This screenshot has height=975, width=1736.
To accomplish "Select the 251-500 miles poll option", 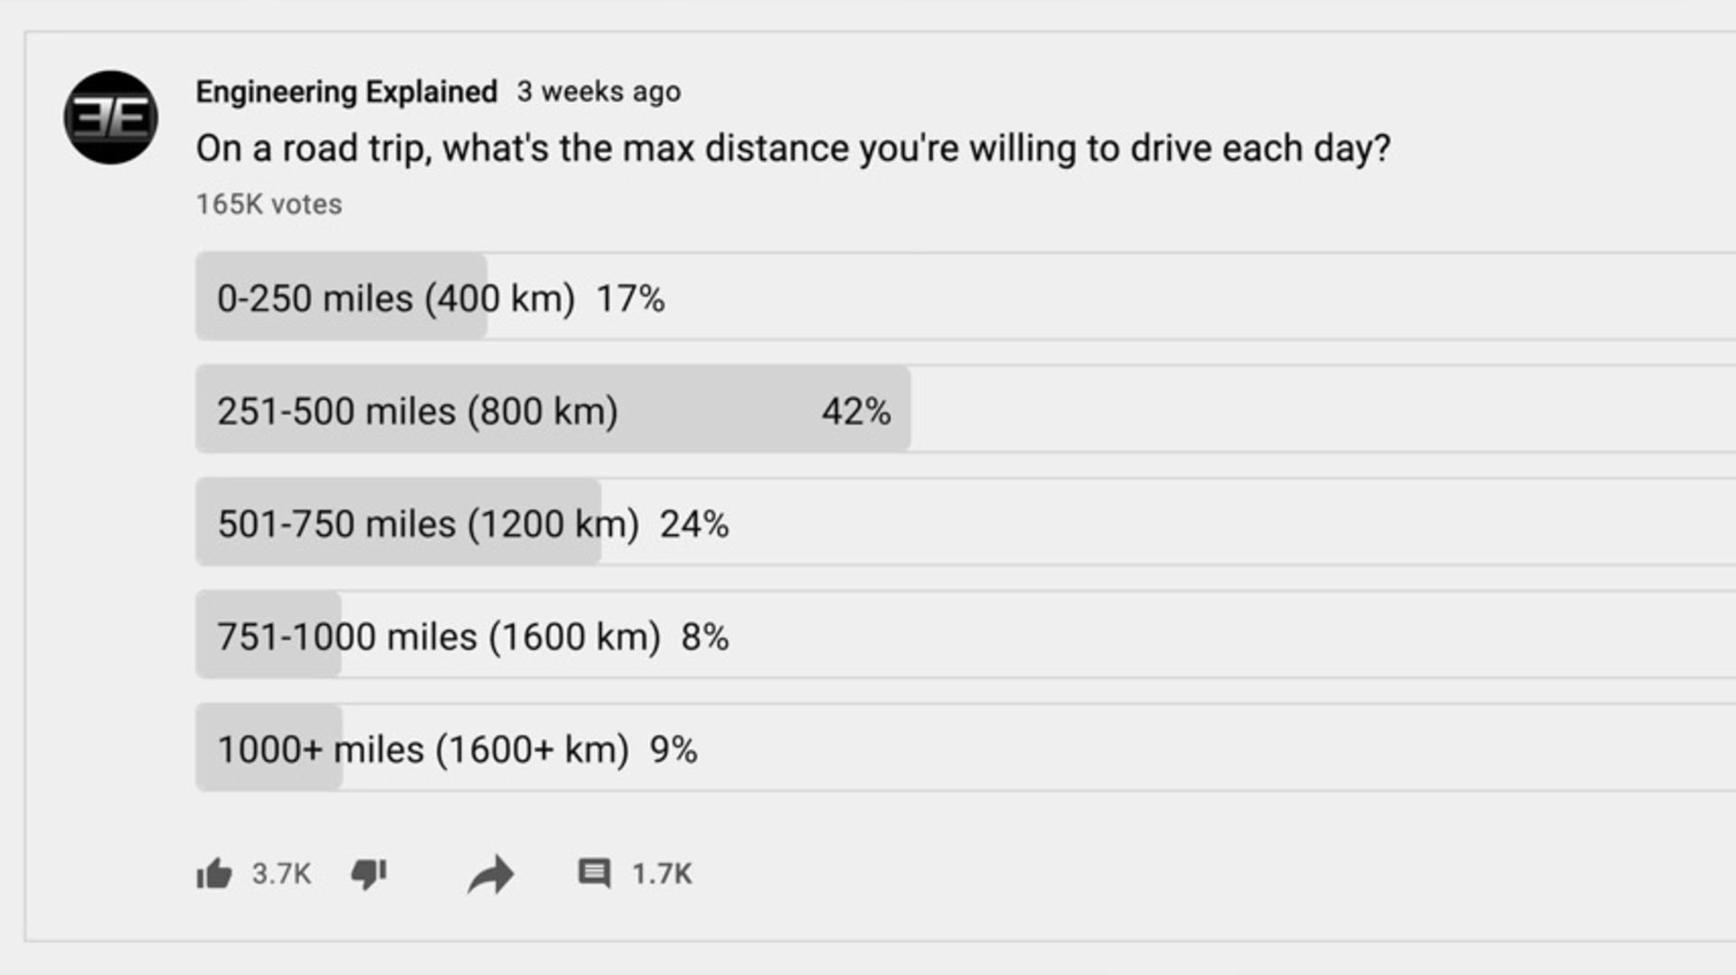I will (966, 409).
